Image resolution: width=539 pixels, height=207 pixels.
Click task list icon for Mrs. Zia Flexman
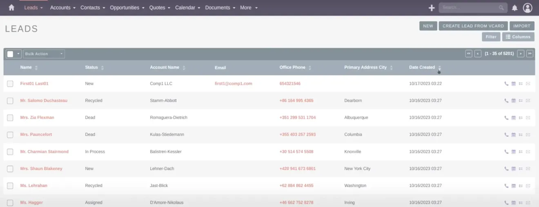click(x=521, y=118)
